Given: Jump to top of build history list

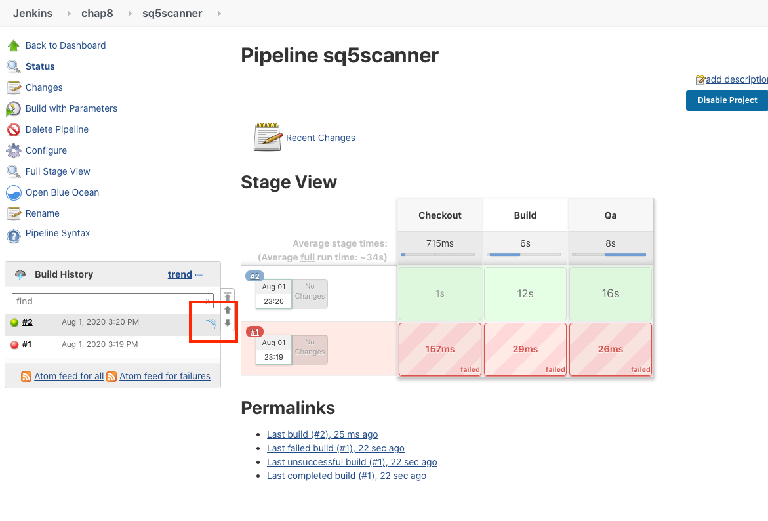Looking at the screenshot, I should coord(228,297).
